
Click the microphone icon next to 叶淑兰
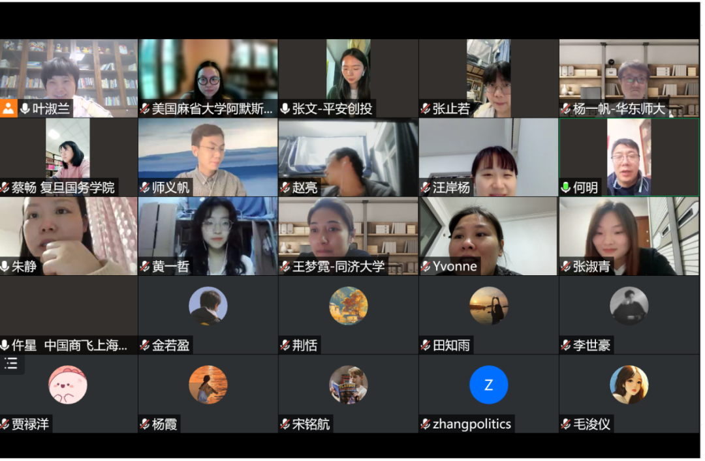[25, 109]
